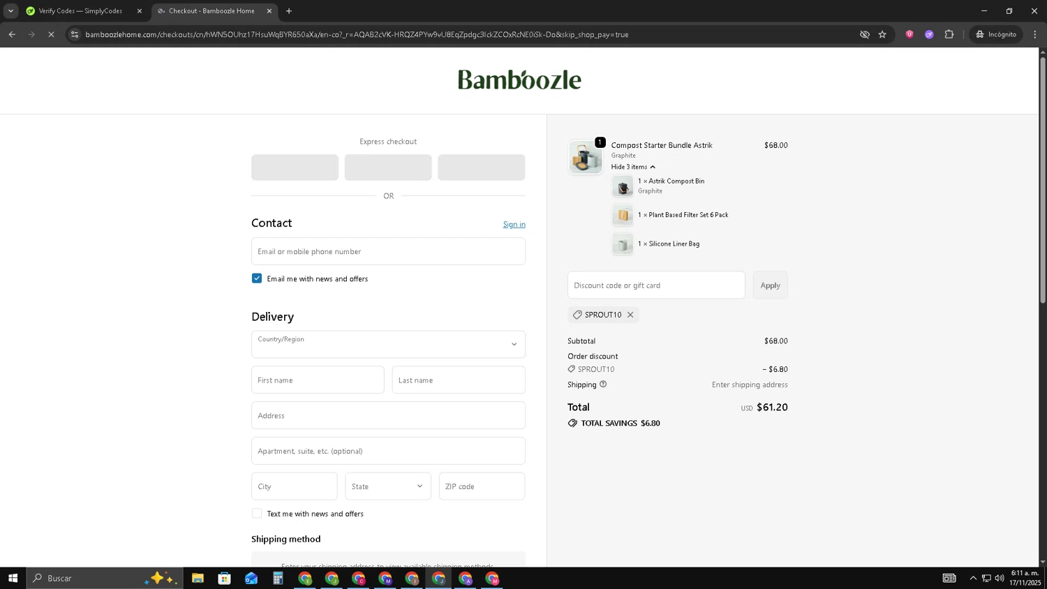Image resolution: width=1047 pixels, height=589 pixels.
Task: Click the Sign in link
Action: point(514,224)
